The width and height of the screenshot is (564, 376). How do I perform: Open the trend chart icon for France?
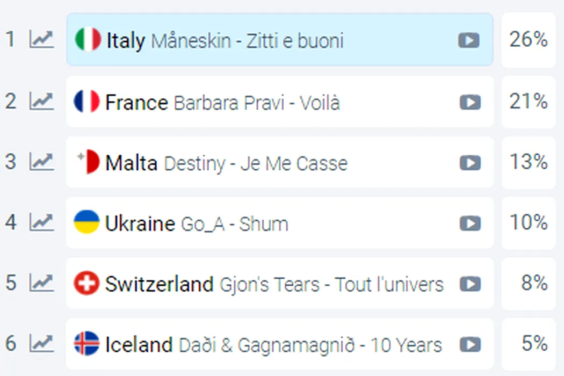(42, 101)
